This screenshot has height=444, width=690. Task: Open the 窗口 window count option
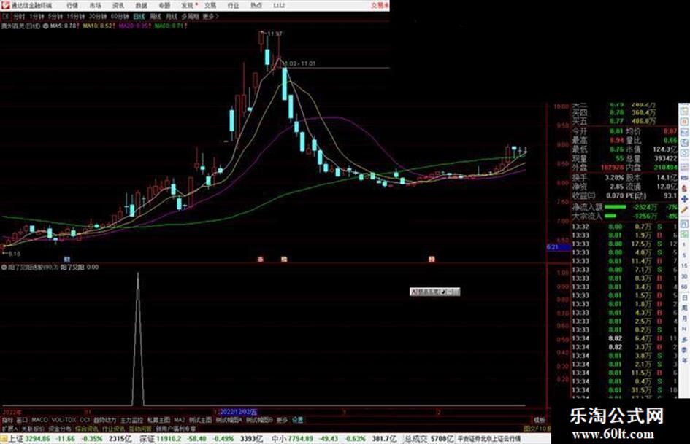pos(22,420)
